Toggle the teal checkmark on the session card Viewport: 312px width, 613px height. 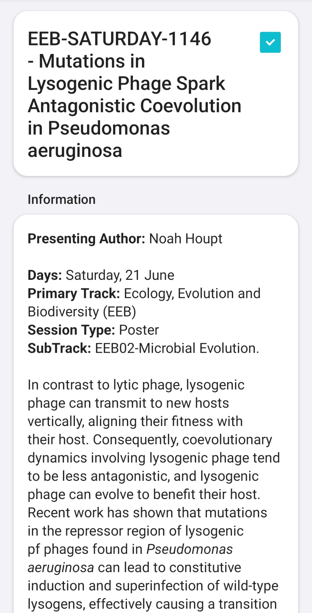270,42
